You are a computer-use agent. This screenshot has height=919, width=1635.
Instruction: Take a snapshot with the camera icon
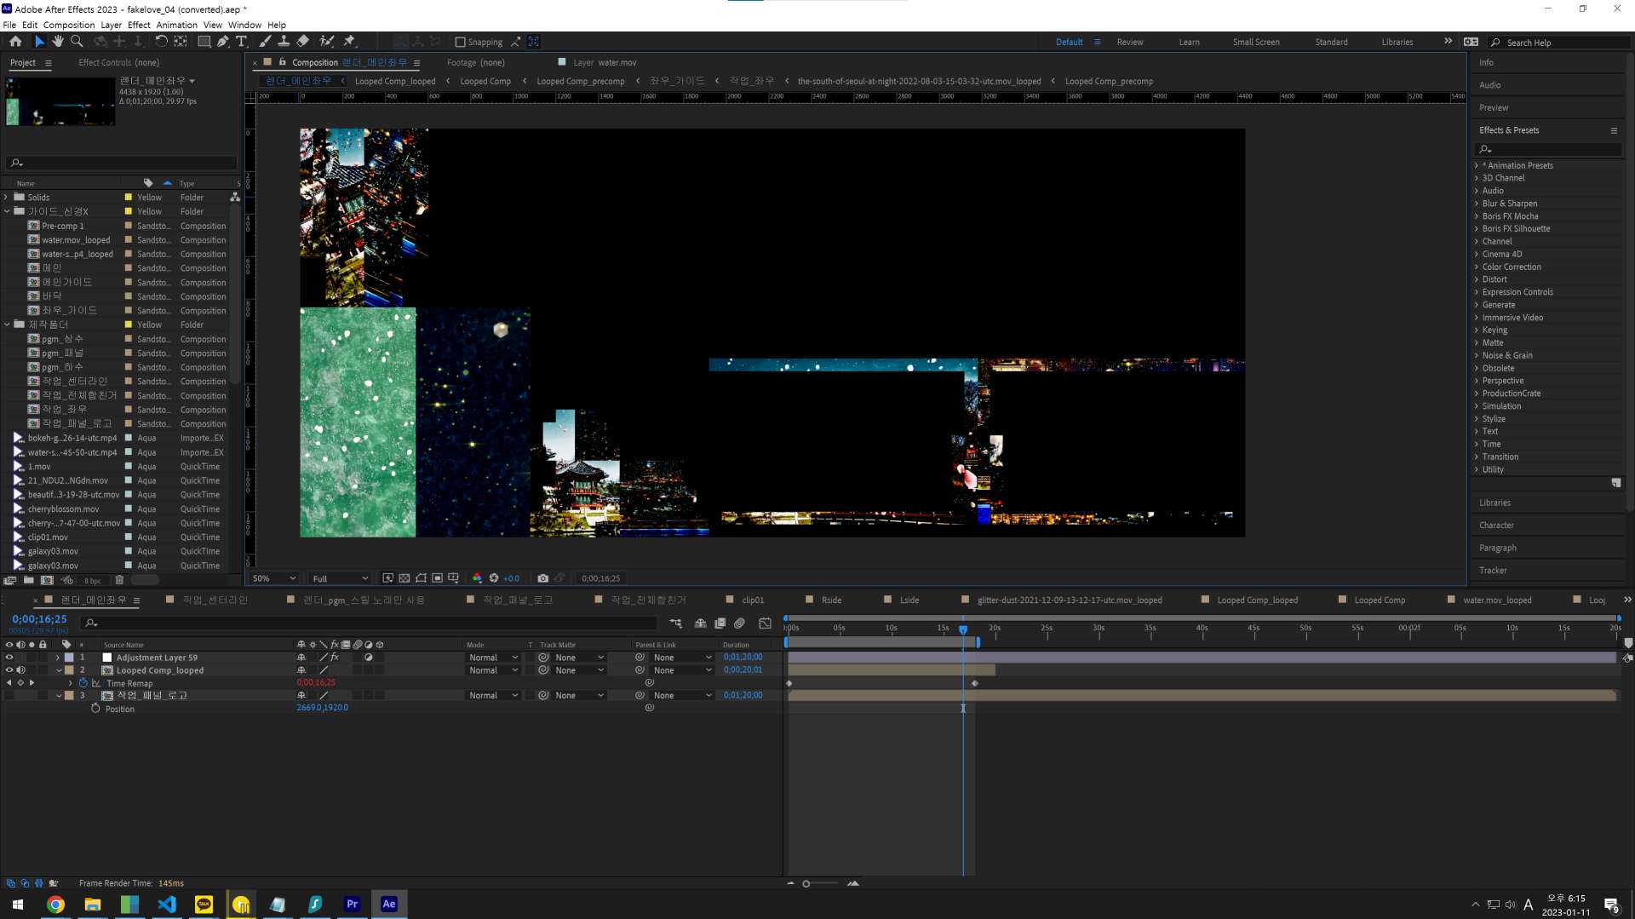(x=543, y=578)
